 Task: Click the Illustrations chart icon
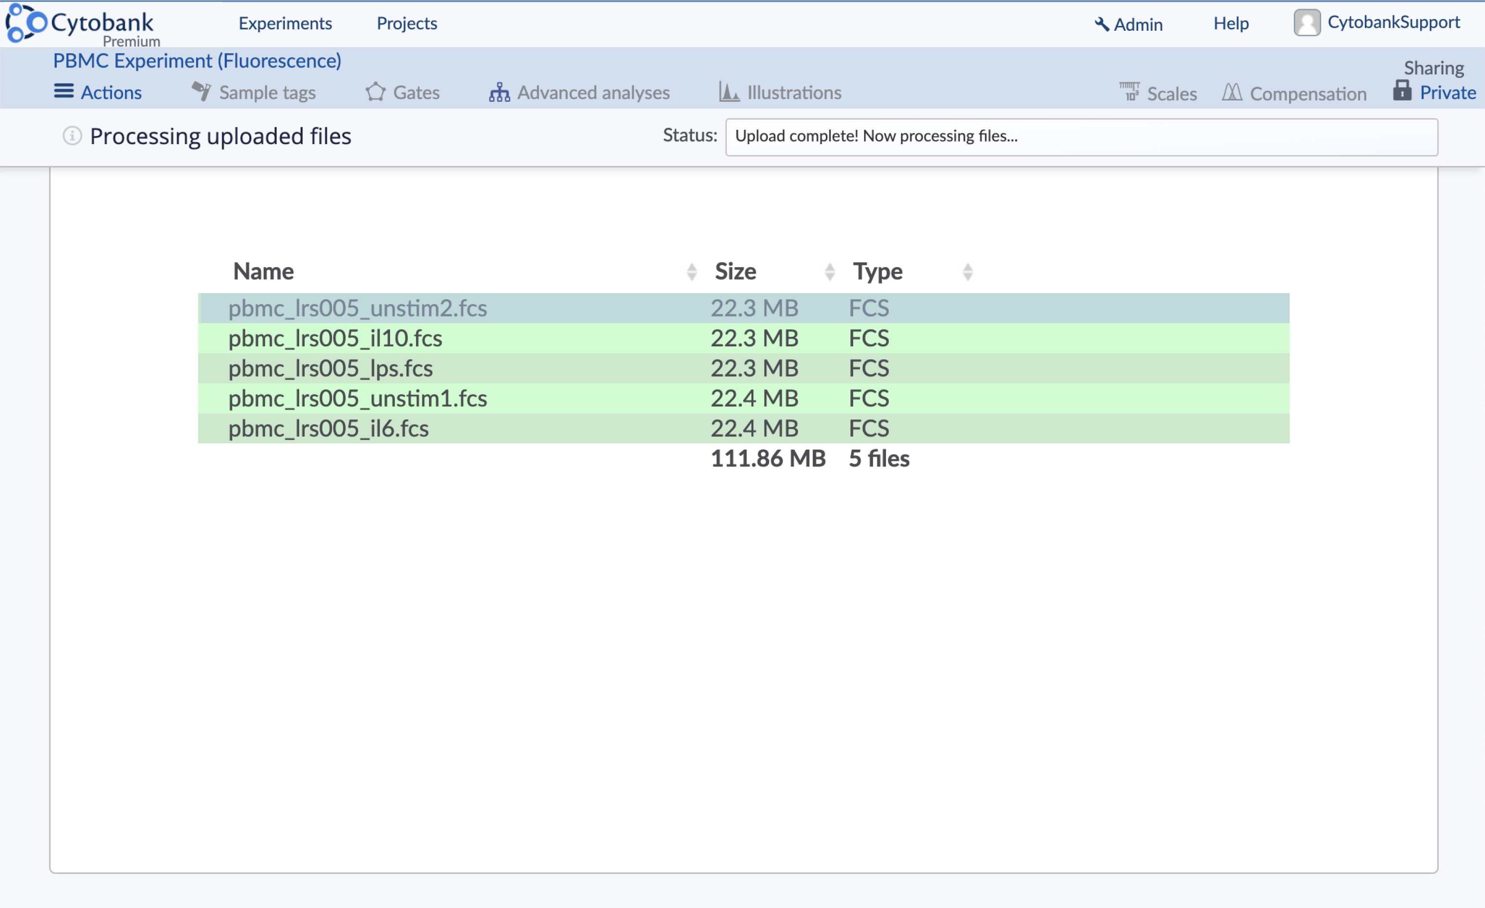point(729,92)
